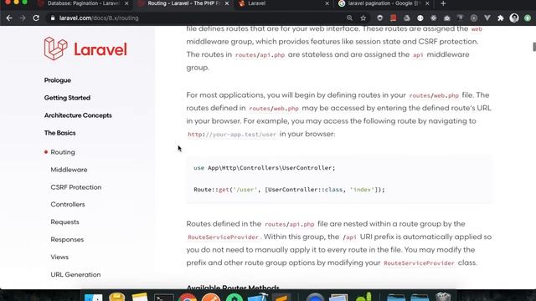Screen dimensions: 536x301
Task: Open Sublime Text from the Dock
Action: tap(281, 298)
